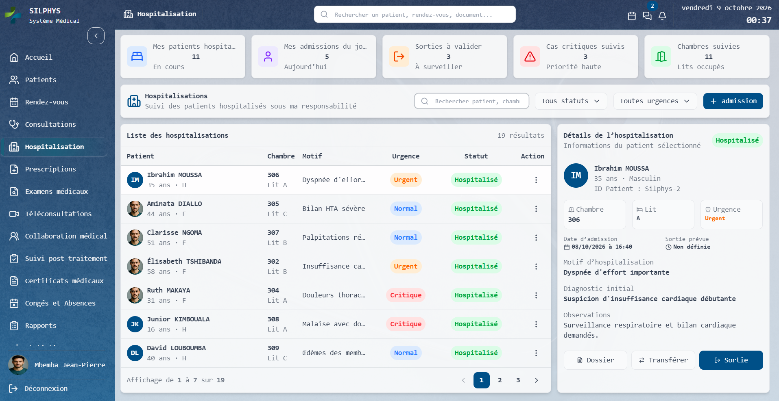Click the bed icon in Mes patients card
Screen dimensions: 779x401
click(137, 56)
